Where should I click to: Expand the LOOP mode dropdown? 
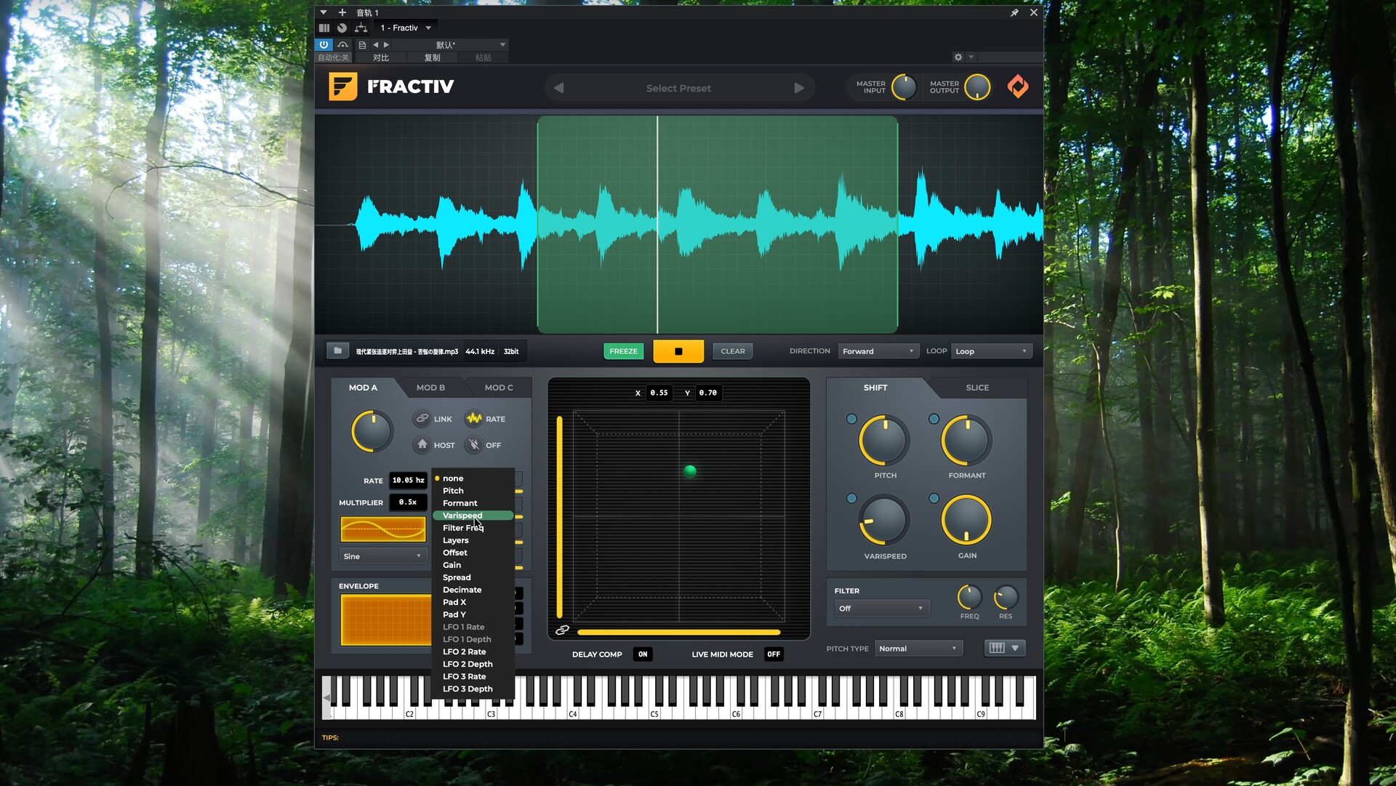coord(992,351)
